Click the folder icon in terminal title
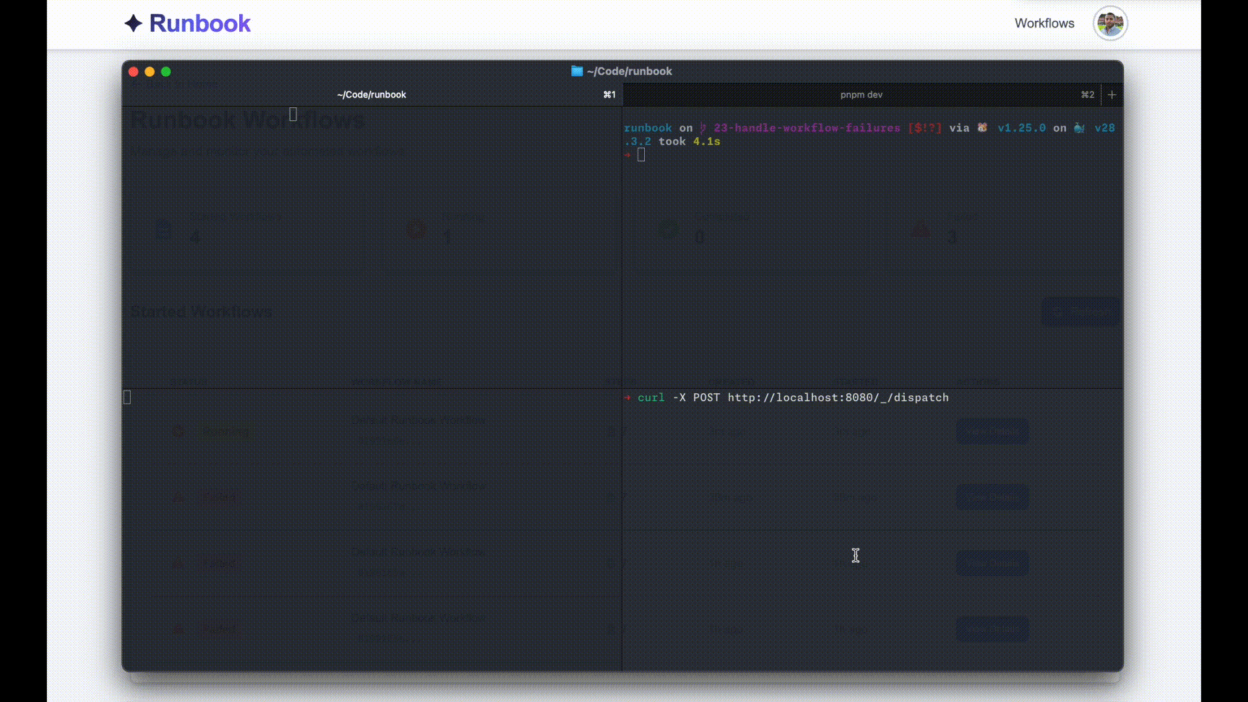The height and width of the screenshot is (702, 1248). 577,71
